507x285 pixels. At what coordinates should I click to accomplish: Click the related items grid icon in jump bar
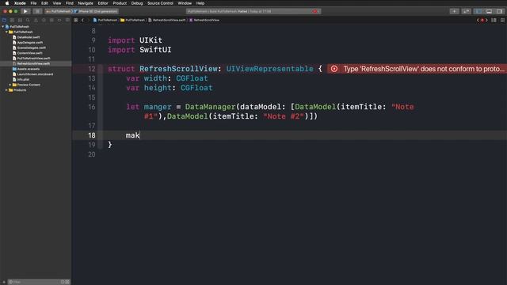pyautogui.click(x=76, y=20)
